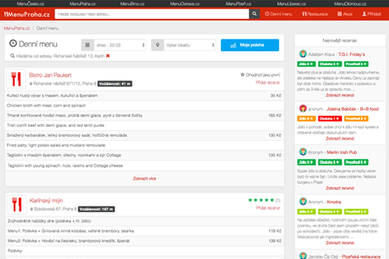Viewport: 389px width, 259px height.
Task: Click the search magnifier button
Action: click(x=255, y=13)
